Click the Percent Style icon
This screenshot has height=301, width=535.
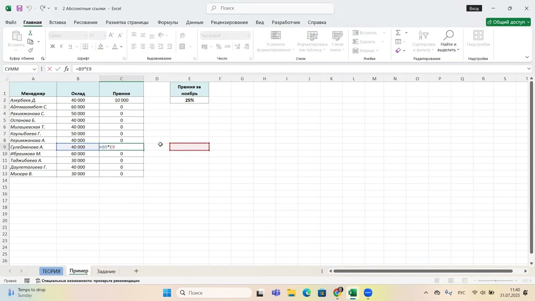click(x=219, y=47)
